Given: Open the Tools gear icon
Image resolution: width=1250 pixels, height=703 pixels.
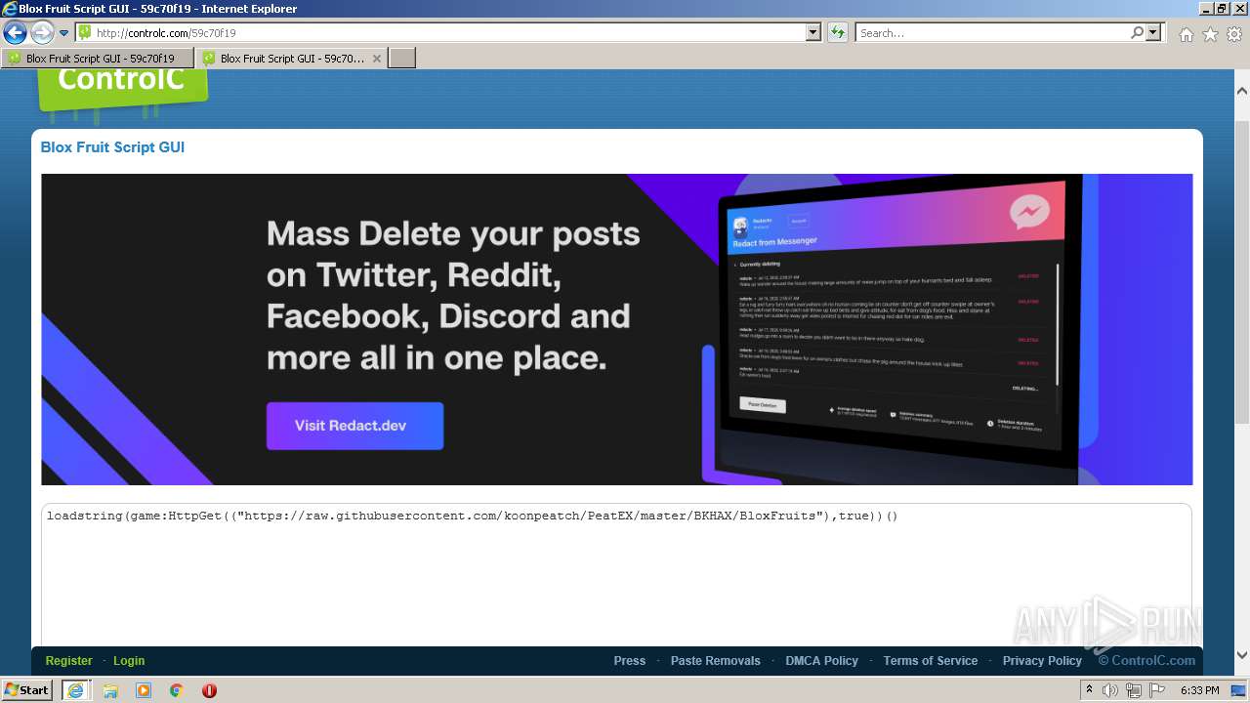Looking at the screenshot, I should pos(1234,34).
